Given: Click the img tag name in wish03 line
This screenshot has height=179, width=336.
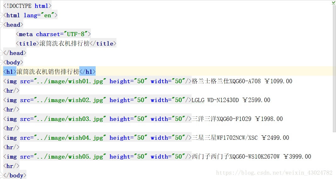Looking at the screenshot, I should 12,119.
